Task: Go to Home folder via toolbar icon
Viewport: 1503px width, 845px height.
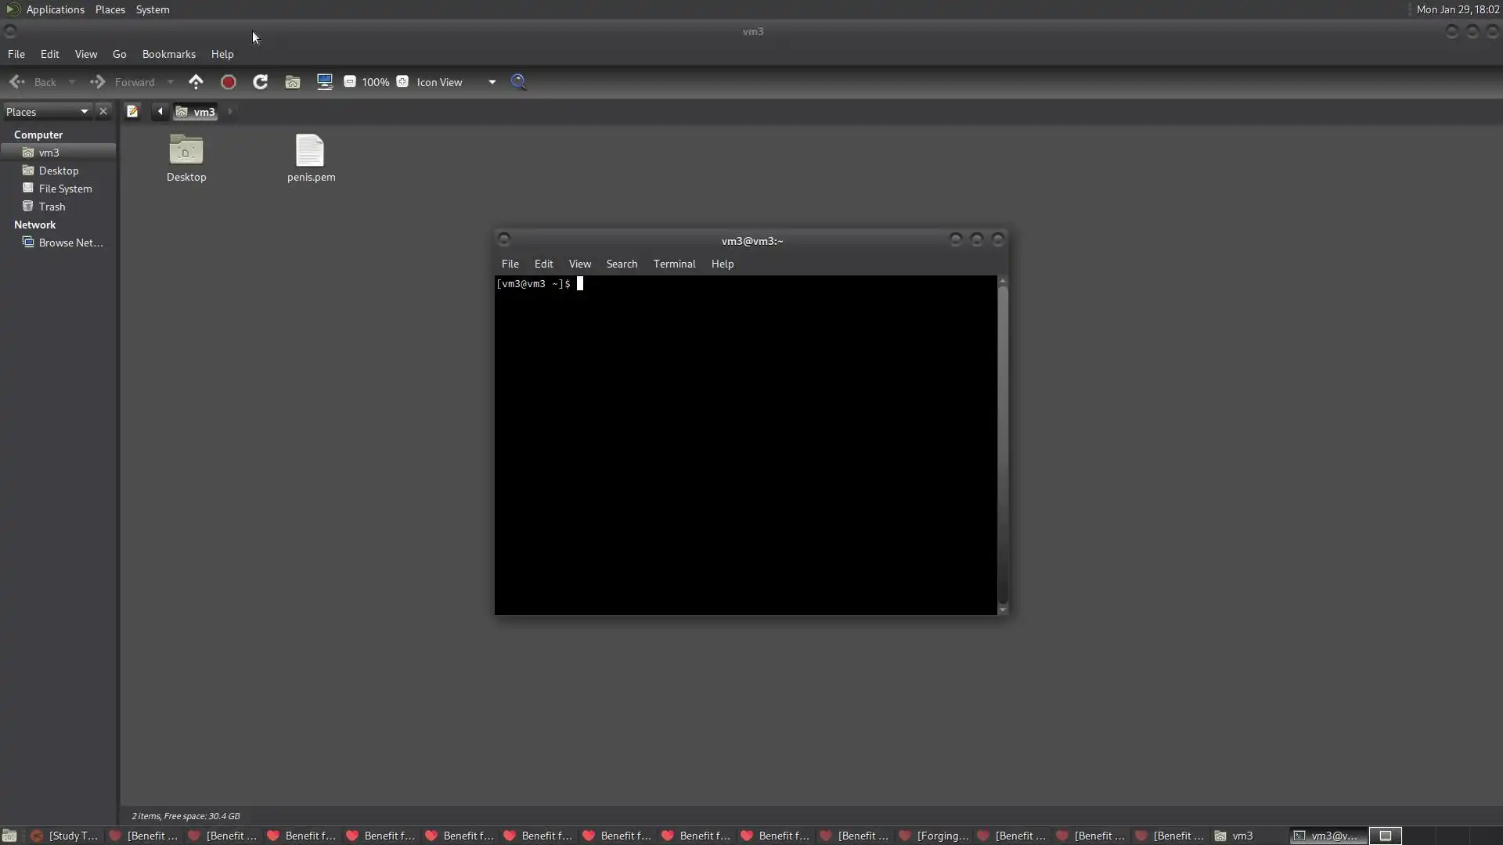Action: [292, 81]
